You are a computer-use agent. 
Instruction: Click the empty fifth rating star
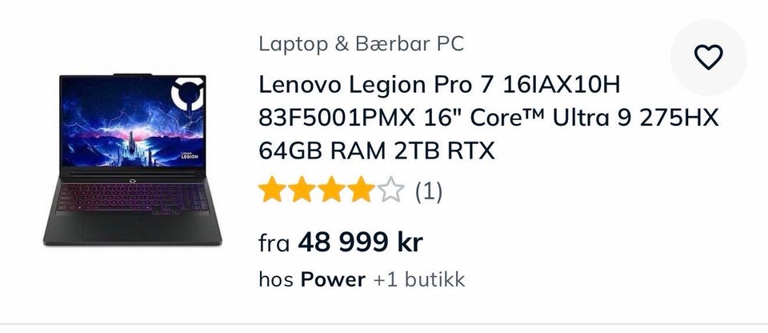[x=391, y=190]
